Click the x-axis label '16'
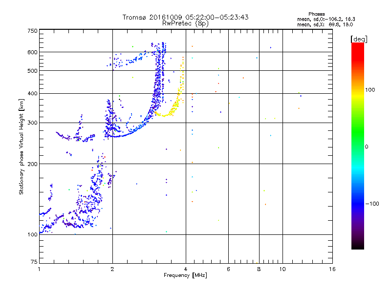Viewport: 391px width, 293px height. coord(332,269)
